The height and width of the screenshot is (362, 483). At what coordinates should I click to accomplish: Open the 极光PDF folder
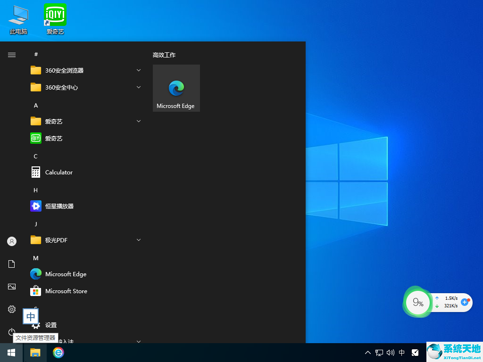[x=86, y=240]
